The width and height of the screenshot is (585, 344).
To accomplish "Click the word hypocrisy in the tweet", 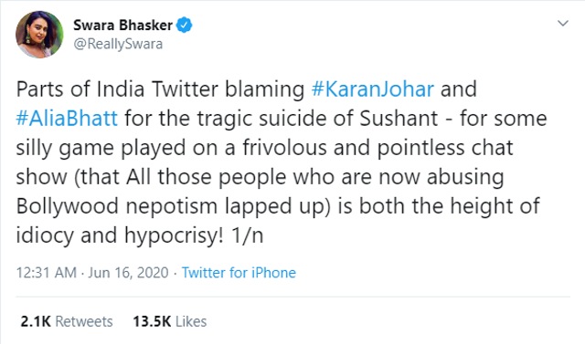I will pyautogui.click(x=174, y=236).
